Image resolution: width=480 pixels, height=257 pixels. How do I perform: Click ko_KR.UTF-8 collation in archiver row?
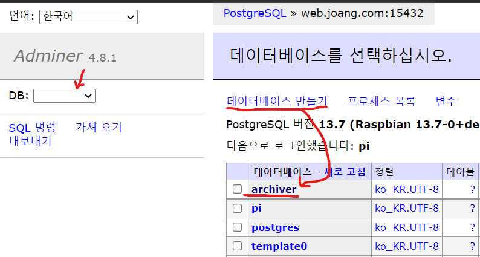[x=407, y=190]
